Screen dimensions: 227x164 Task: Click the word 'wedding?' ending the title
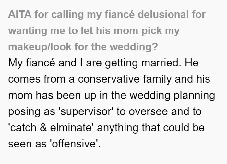(134, 47)
